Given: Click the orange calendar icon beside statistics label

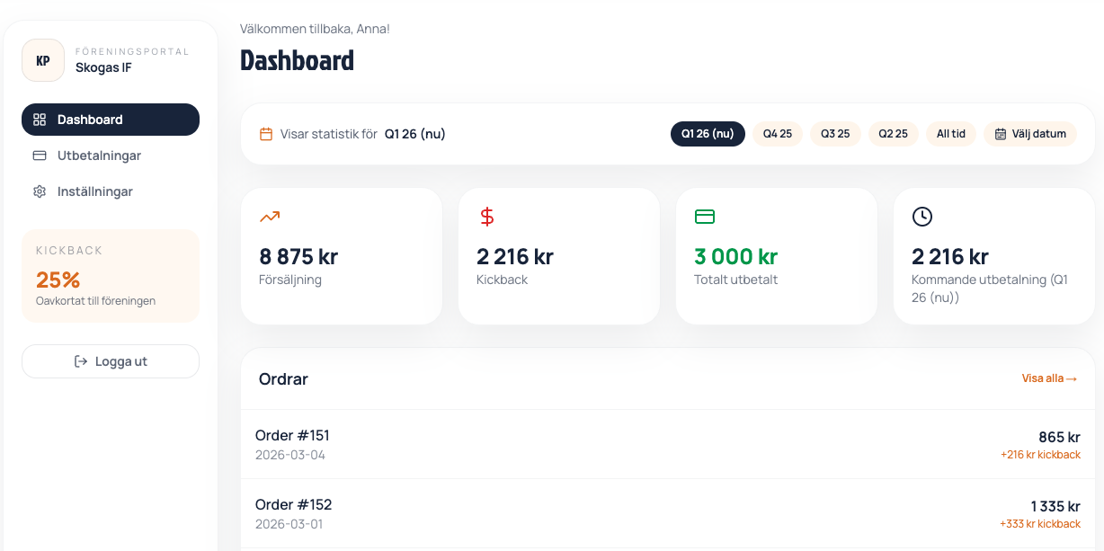Looking at the screenshot, I should [266, 134].
